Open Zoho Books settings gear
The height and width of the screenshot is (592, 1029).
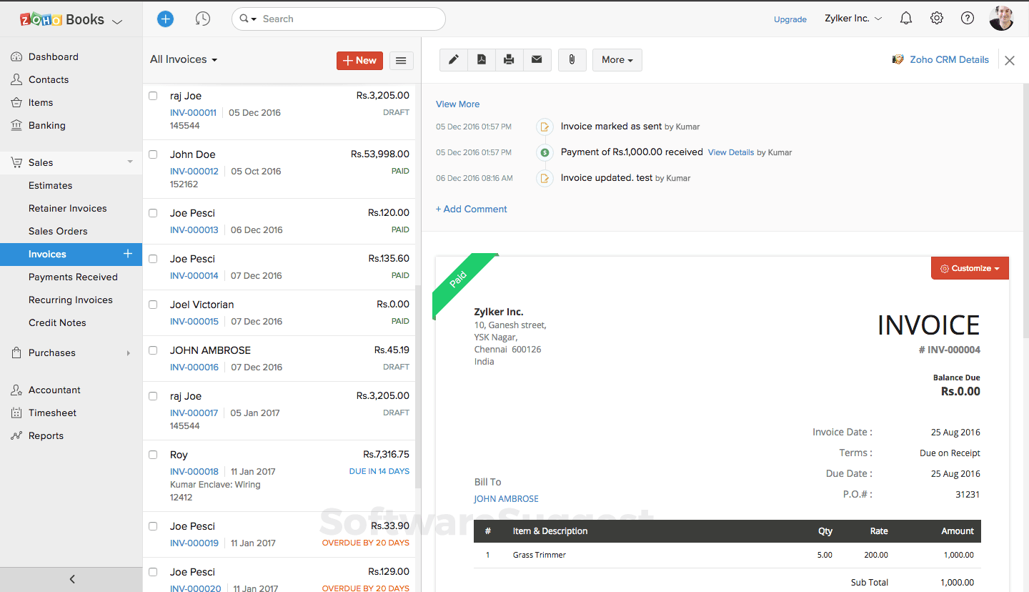[936, 17]
